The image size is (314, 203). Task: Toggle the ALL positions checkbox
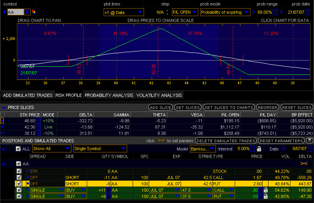point(18,149)
